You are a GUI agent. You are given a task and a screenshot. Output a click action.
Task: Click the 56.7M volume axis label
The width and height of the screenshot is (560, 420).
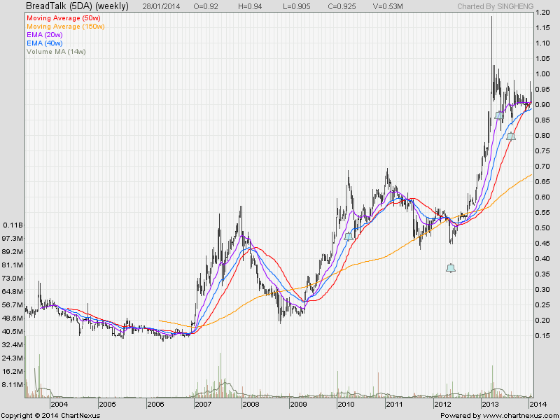click(13, 304)
